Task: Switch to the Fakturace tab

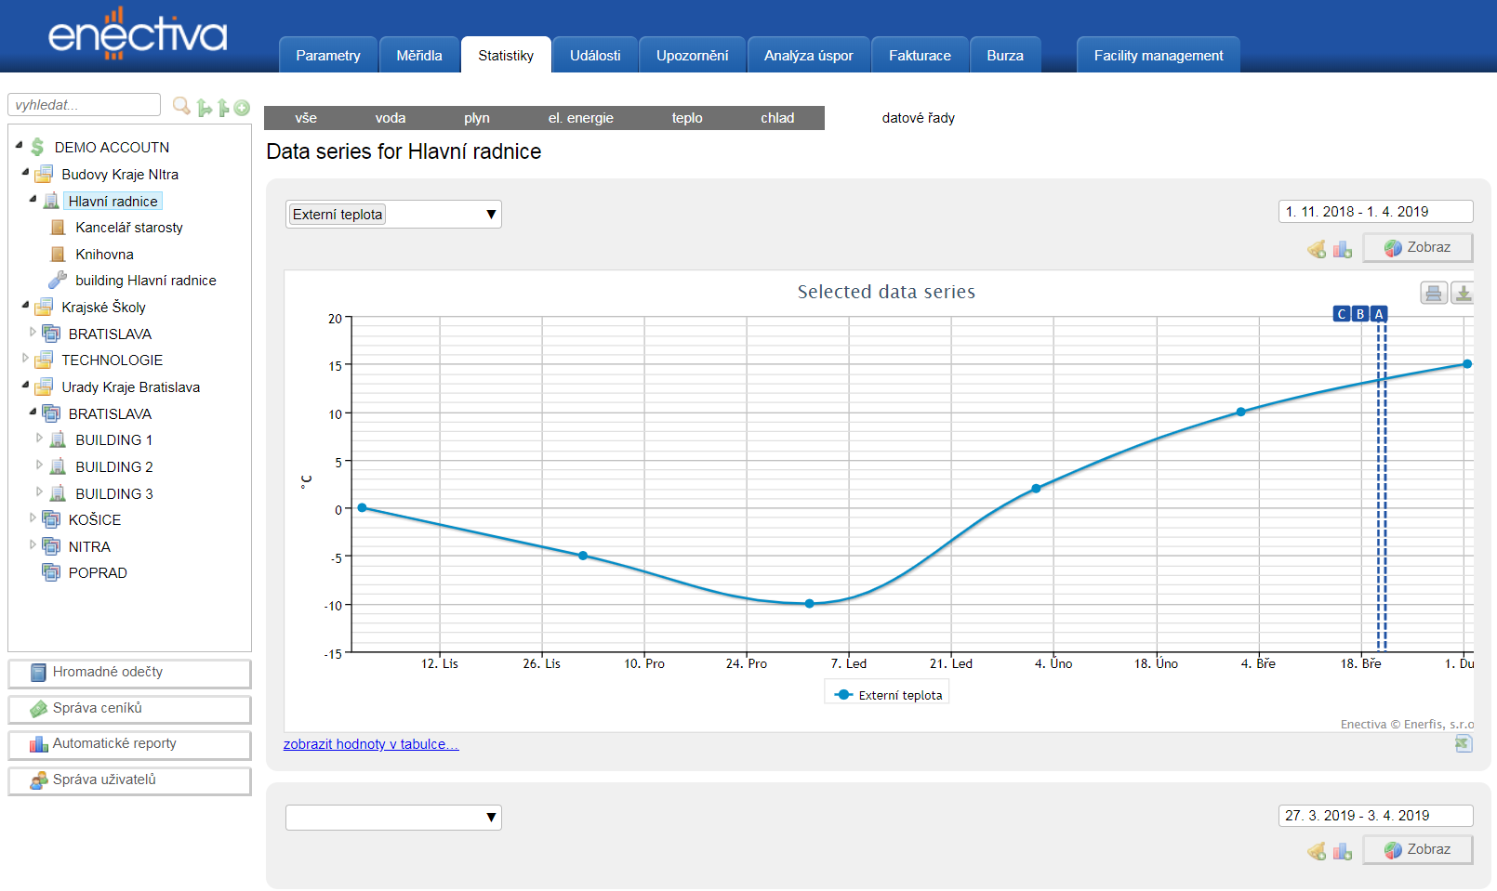Action: click(919, 56)
